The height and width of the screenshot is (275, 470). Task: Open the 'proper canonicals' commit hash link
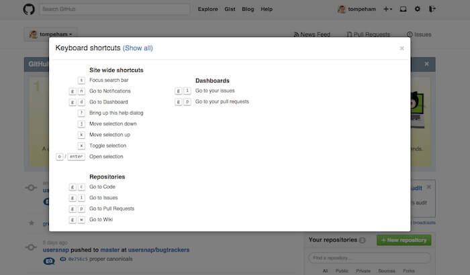tap(78, 259)
